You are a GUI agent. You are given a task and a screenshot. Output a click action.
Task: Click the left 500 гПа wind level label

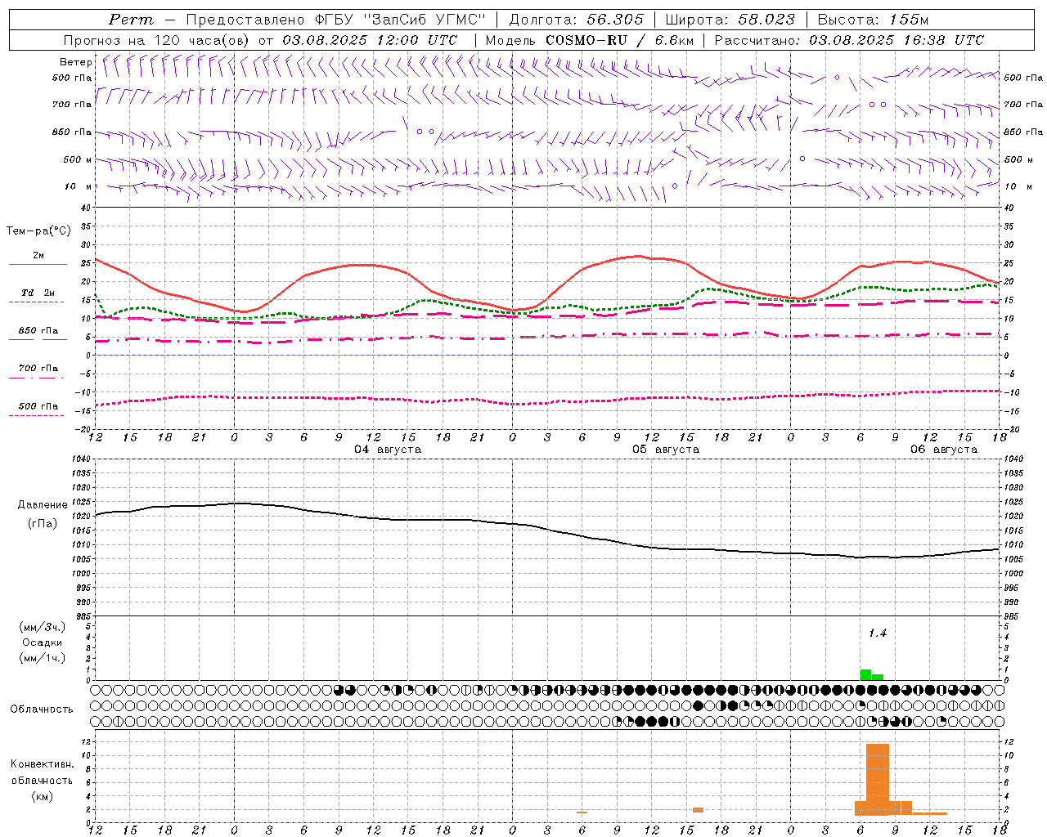pyautogui.click(x=72, y=78)
